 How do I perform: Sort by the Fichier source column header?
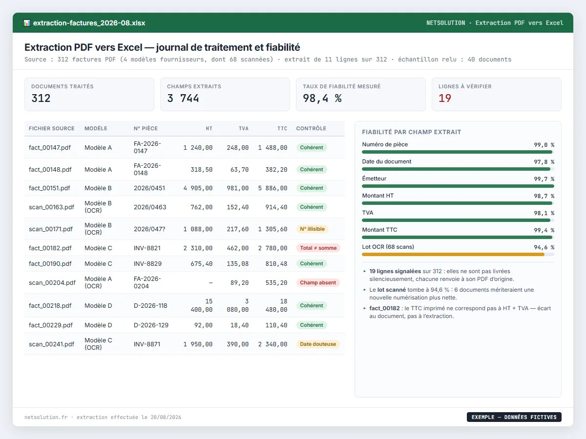pos(52,128)
